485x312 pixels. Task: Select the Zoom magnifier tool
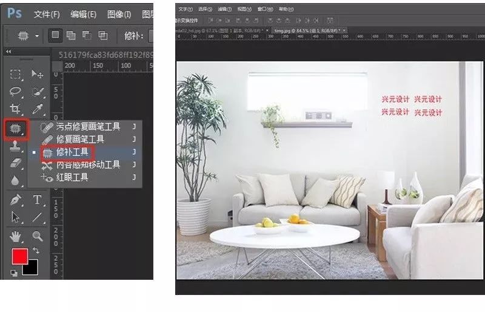coord(38,237)
